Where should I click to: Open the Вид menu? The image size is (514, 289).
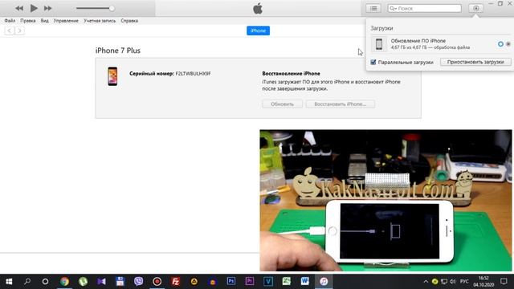point(45,21)
